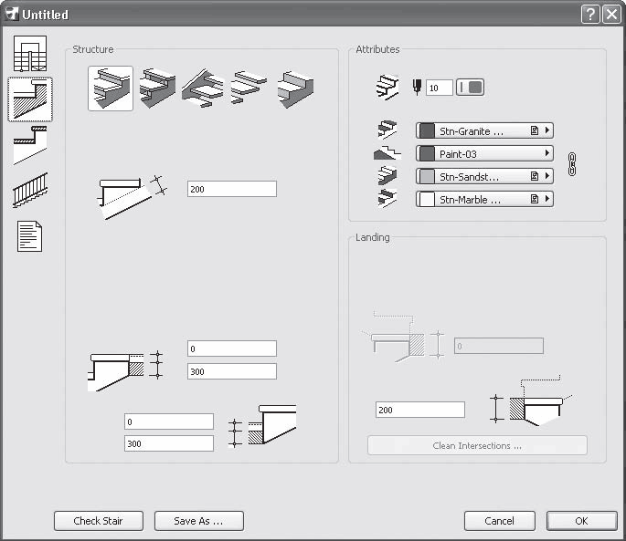
Task: Select the stringer-supported stair structure icon
Action: tap(203, 88)
